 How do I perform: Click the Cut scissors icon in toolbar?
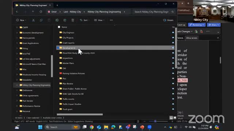click(x=33, y=20)
